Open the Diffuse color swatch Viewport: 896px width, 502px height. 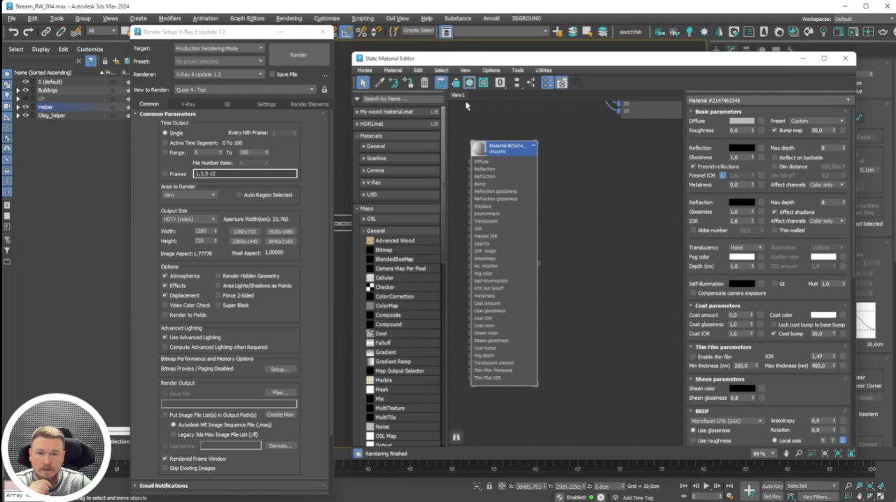(741, 121)
